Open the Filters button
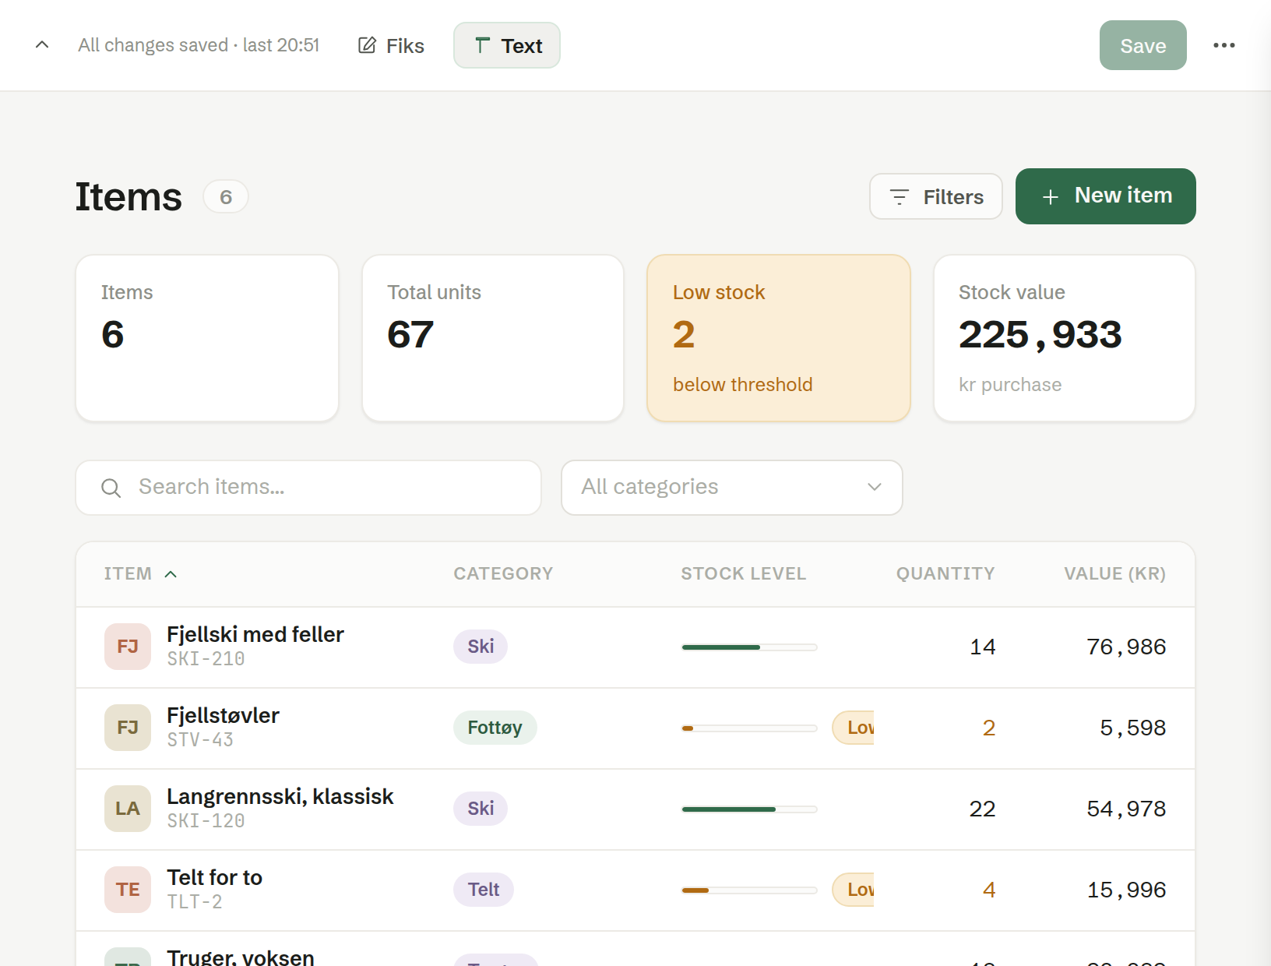1271x966 pixels. [x=935, y=197]
